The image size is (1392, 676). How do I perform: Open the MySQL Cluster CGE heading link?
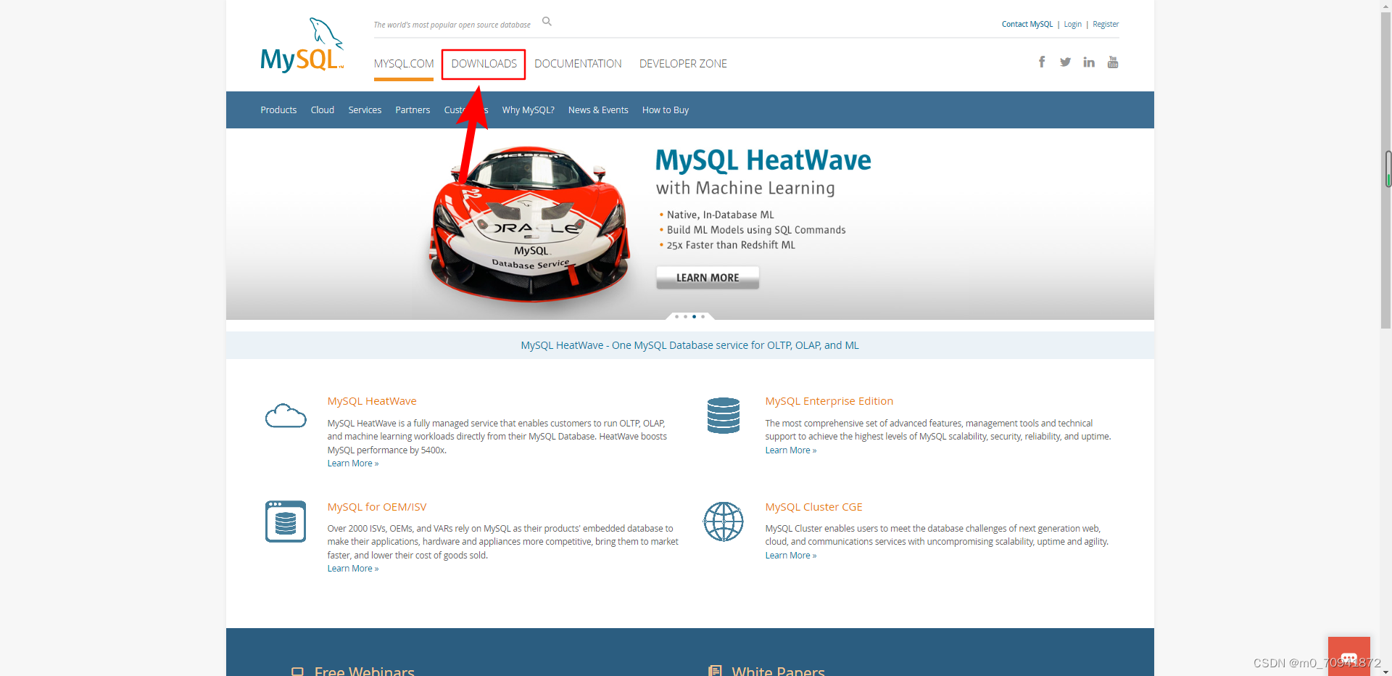click(814, 507)
